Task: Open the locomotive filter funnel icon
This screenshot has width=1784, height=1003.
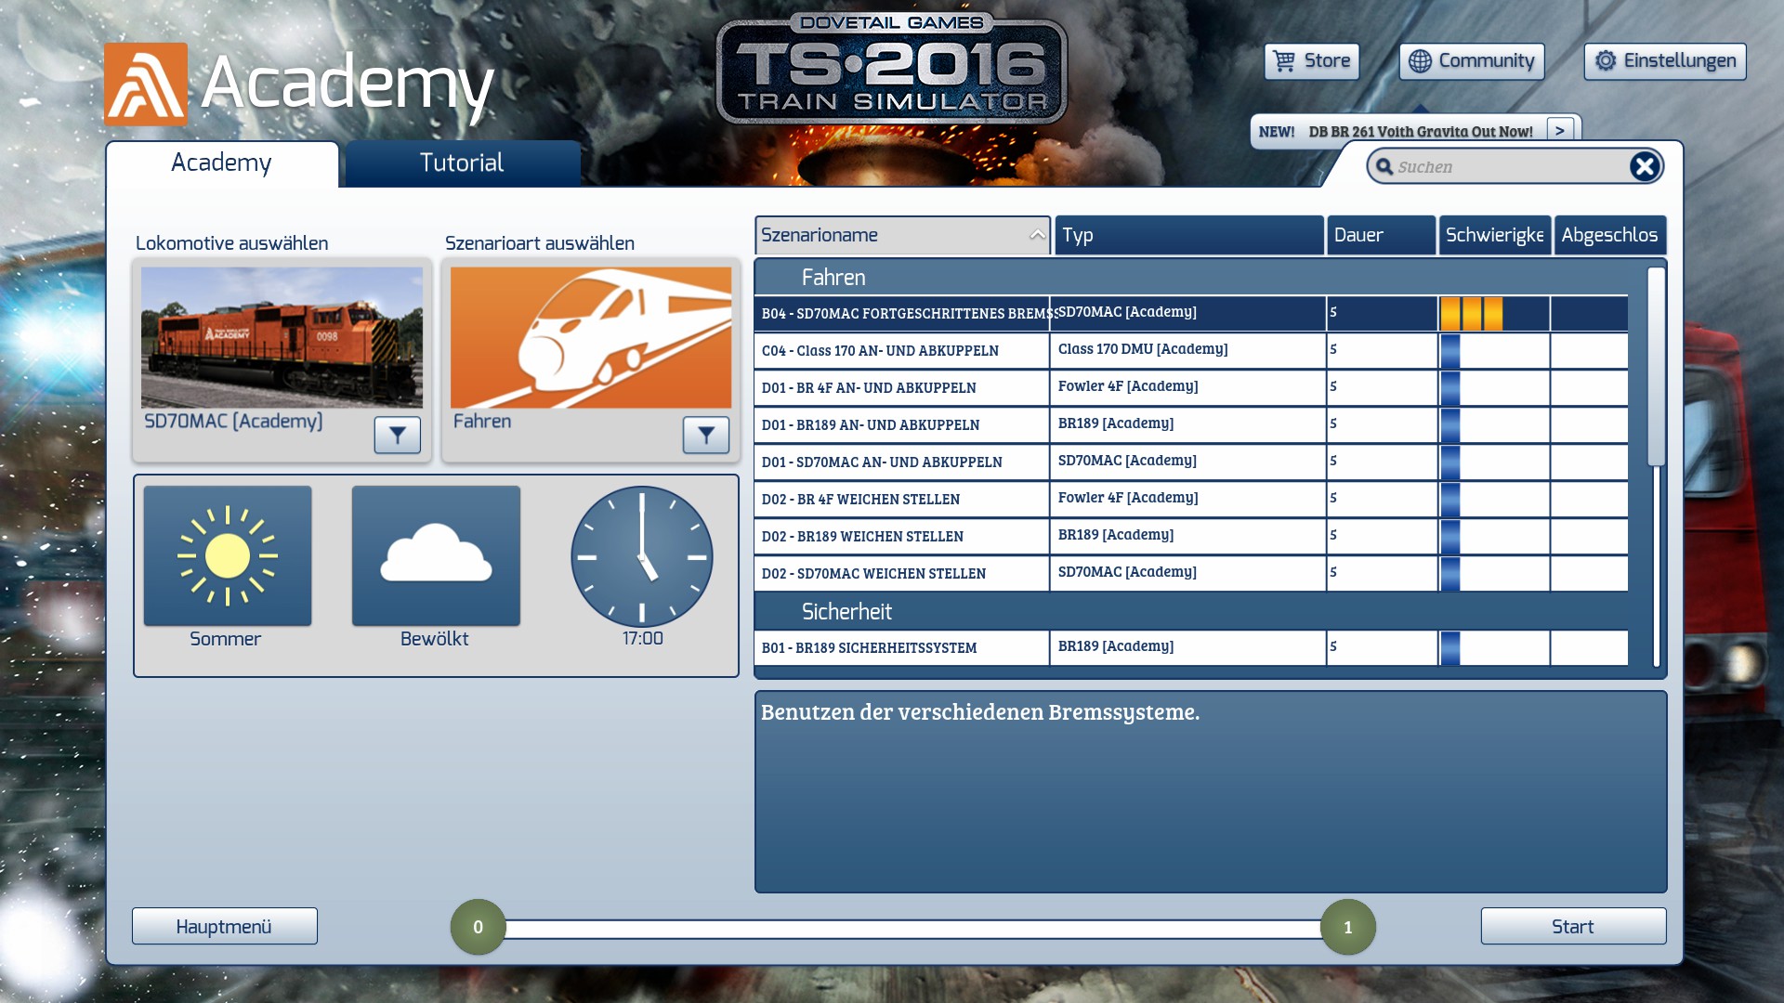Action: point(397,435)
